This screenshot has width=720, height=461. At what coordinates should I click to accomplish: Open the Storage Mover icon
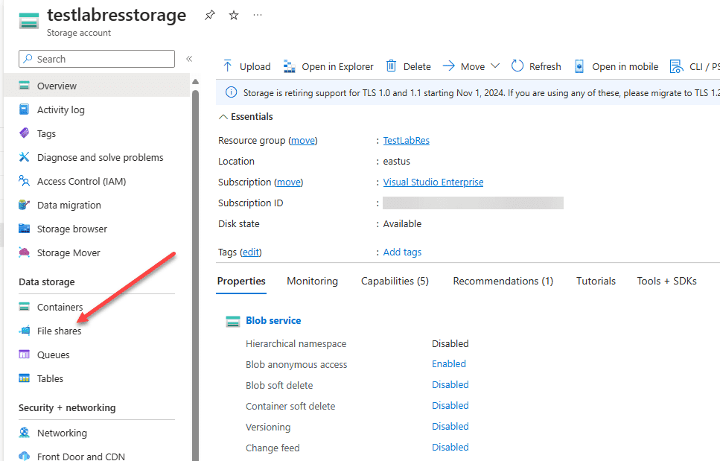pyautogui.click(x=25, y=252)
